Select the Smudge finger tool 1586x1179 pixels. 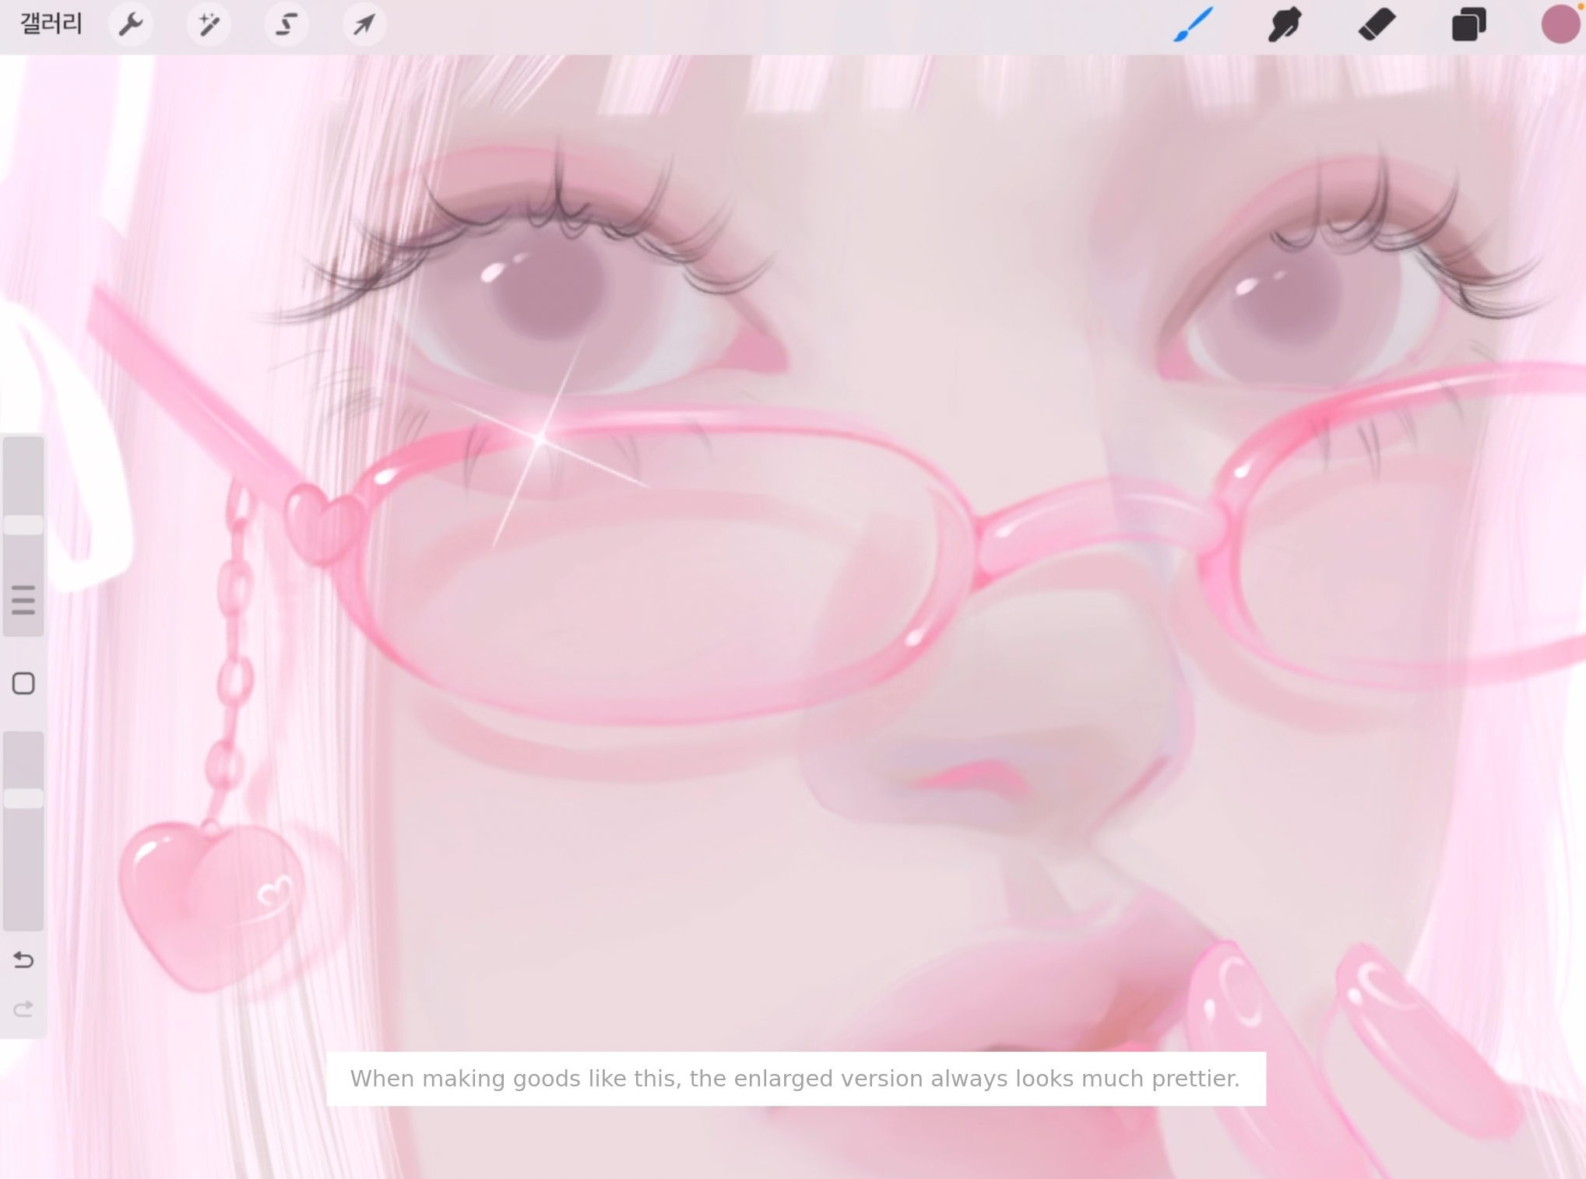(x=1284, y=24)
